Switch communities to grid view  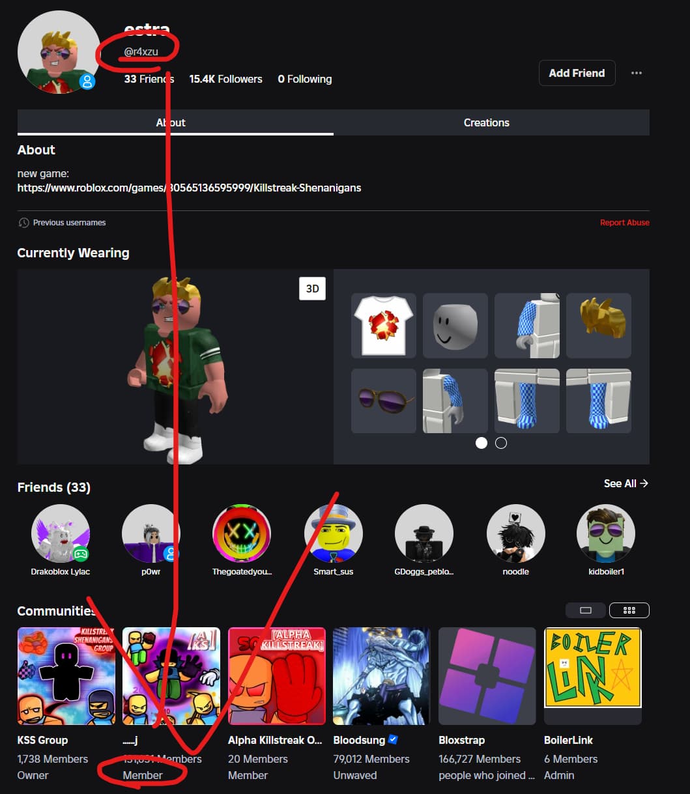pos(629,610)
